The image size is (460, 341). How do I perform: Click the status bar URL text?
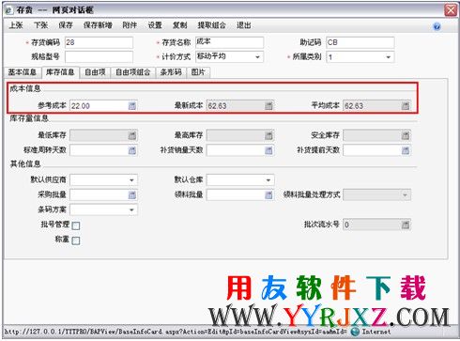pos(176,332)
